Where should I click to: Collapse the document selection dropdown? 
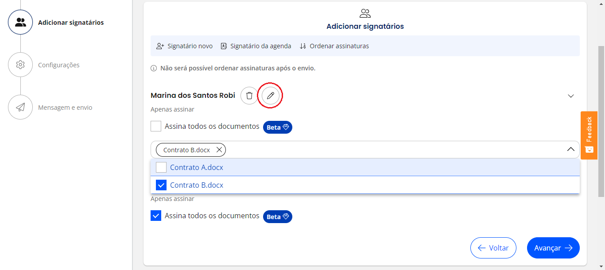click(571, 150)
